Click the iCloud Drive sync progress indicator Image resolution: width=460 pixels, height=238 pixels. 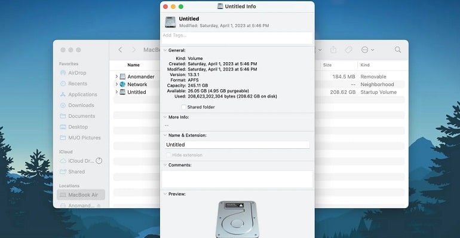pyautogui.click(x=99, y=161)
